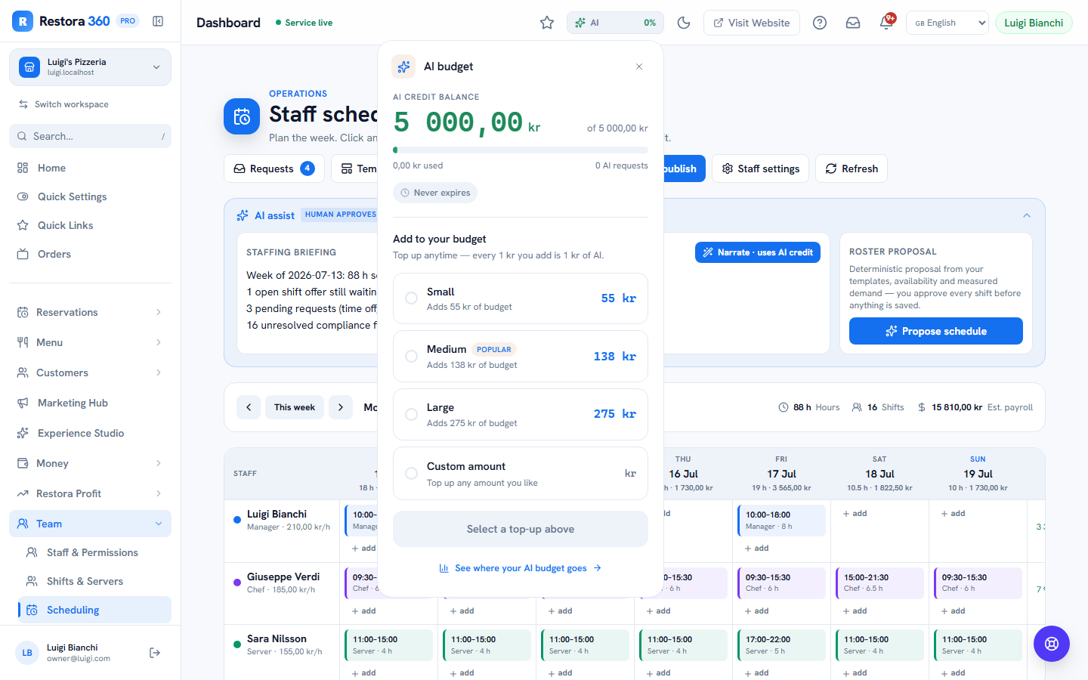Go to next week arrow
The height and width of the screenshot is (680, 1088).
click(x=341, y=407)
